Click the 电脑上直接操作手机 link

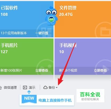coord(55,100)
